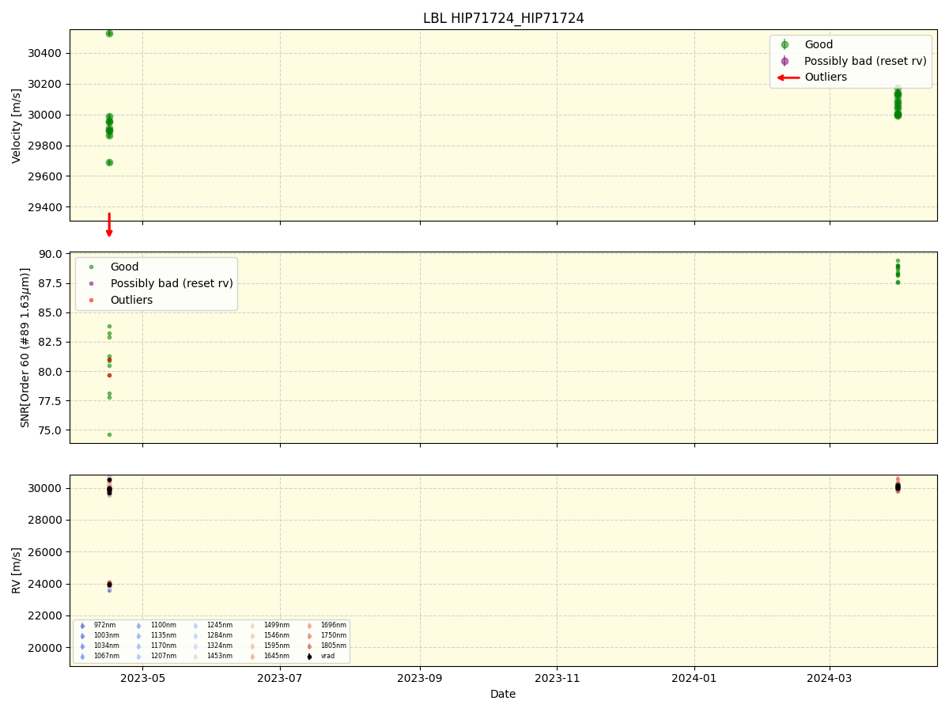Click the red Outliers arrow in top legend
Screen dimensions: 949x712
(788, 78)
